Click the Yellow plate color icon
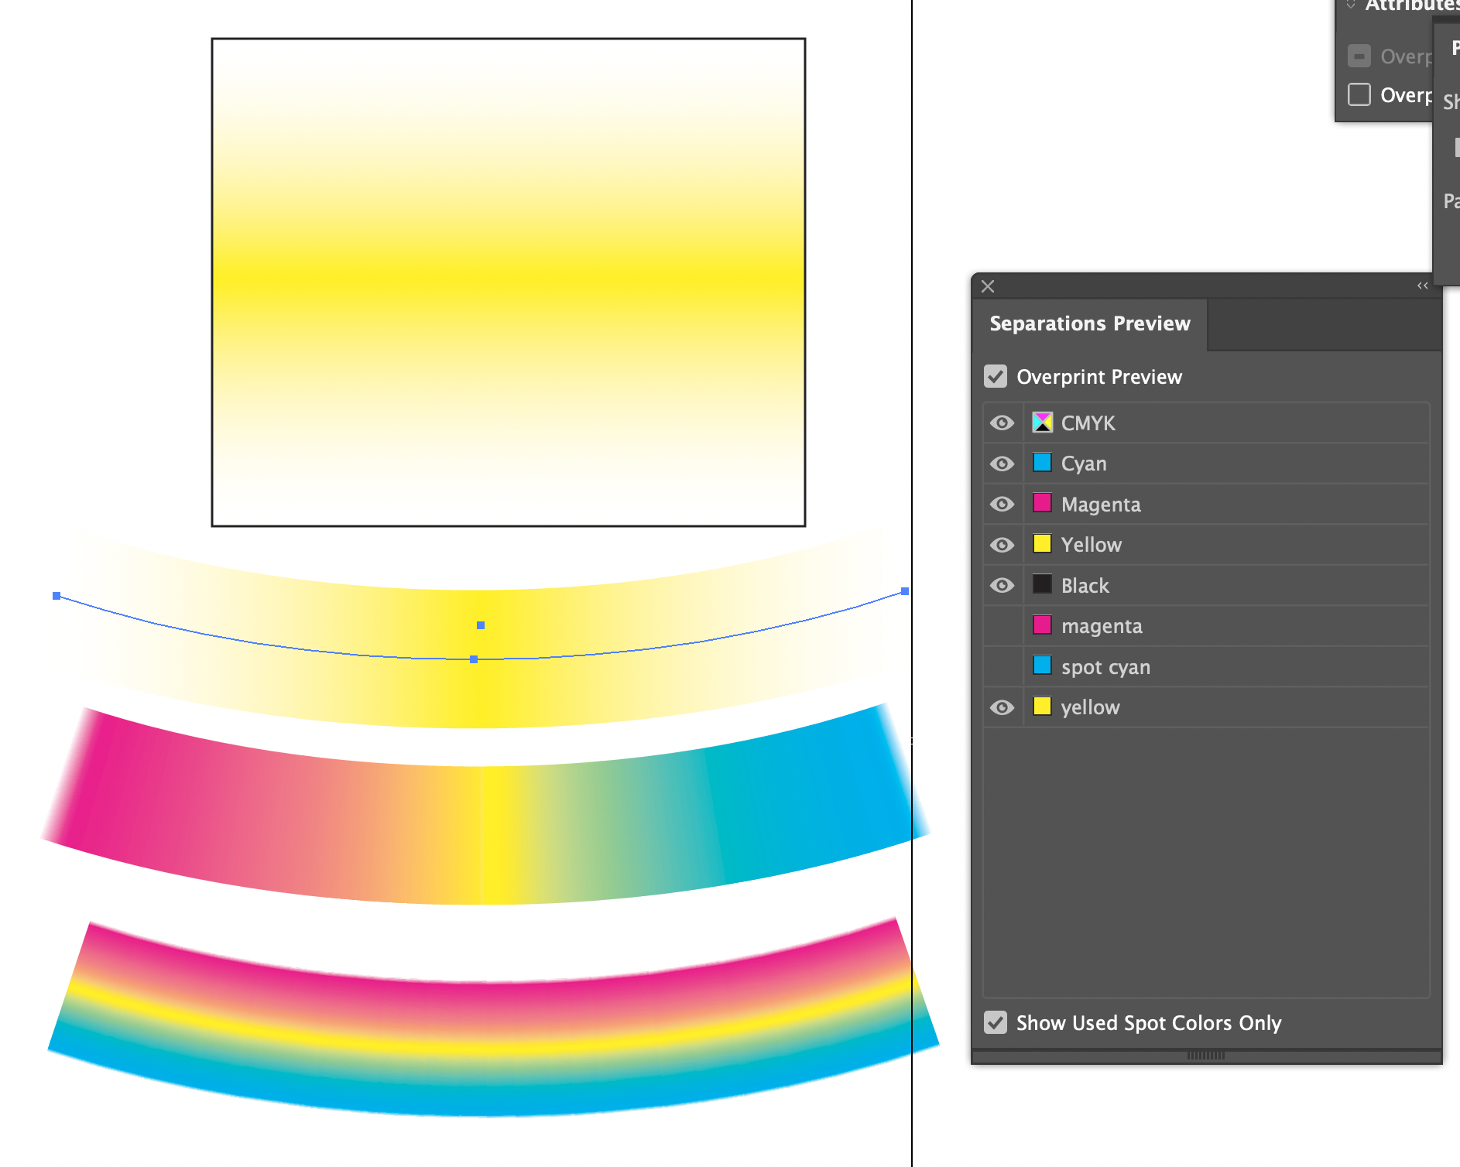Viewport: 1460px width, 1167px height. pyautogui.click(x=1043, y=544)
